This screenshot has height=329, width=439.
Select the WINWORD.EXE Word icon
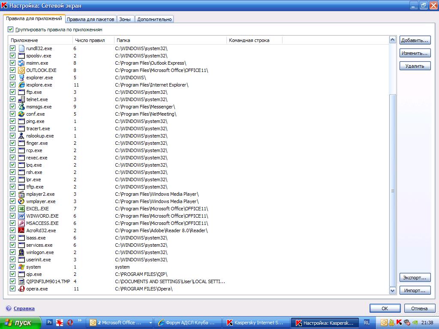tap(21, 216)
